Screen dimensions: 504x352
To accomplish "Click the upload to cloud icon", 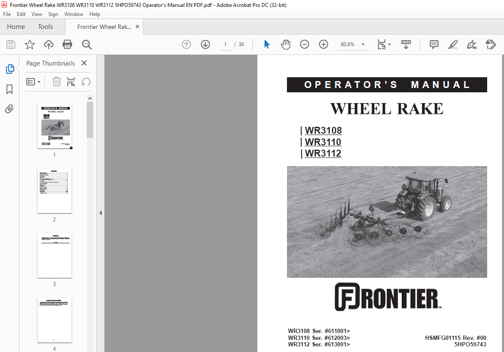I will tap(48, 44).
